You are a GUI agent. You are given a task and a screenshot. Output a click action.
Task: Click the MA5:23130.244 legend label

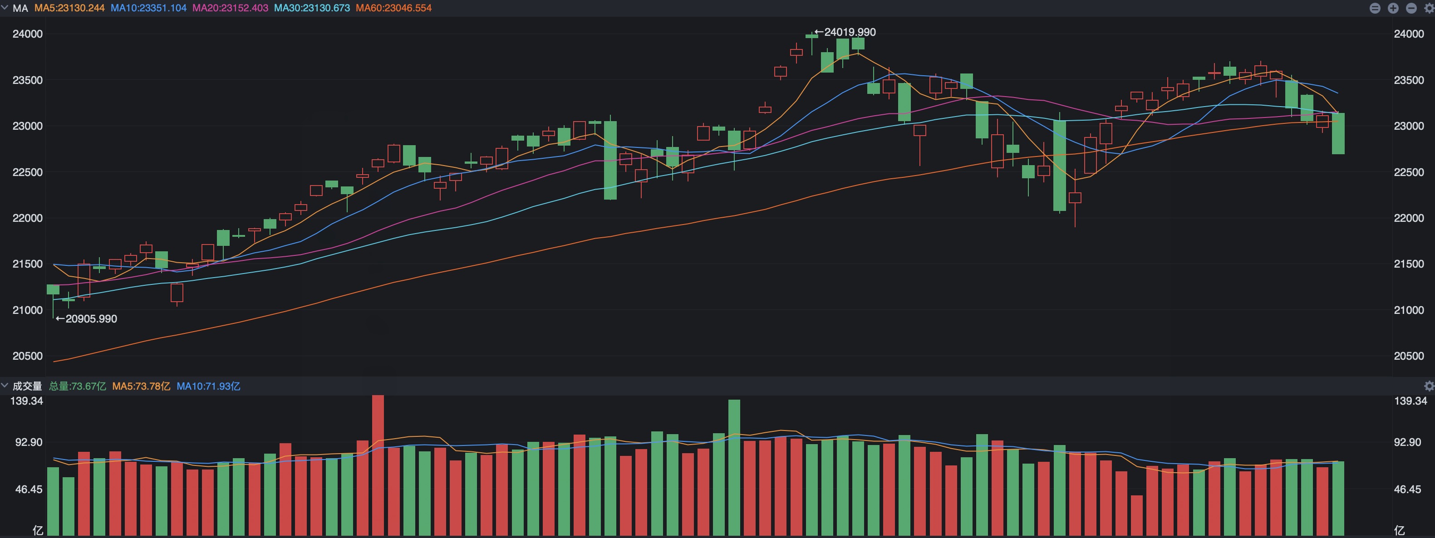[69, 8]
